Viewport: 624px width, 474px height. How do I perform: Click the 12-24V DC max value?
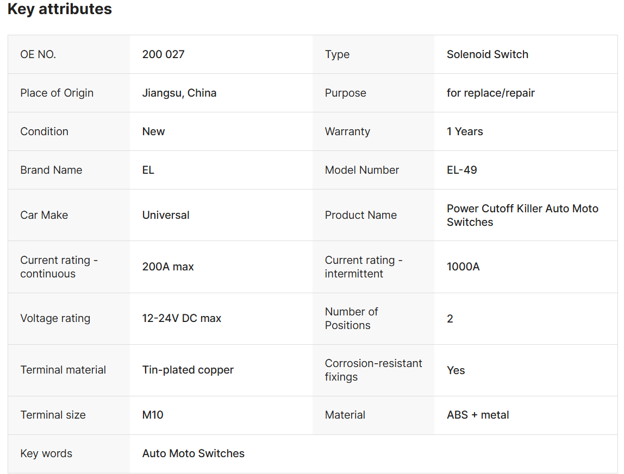tap(182, 319)
